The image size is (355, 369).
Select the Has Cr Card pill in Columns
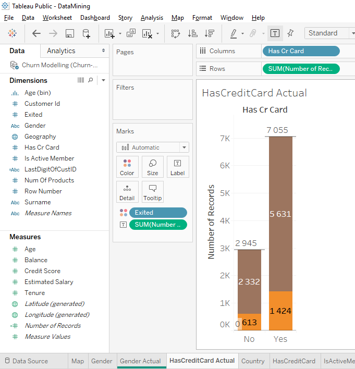[301, 51]
